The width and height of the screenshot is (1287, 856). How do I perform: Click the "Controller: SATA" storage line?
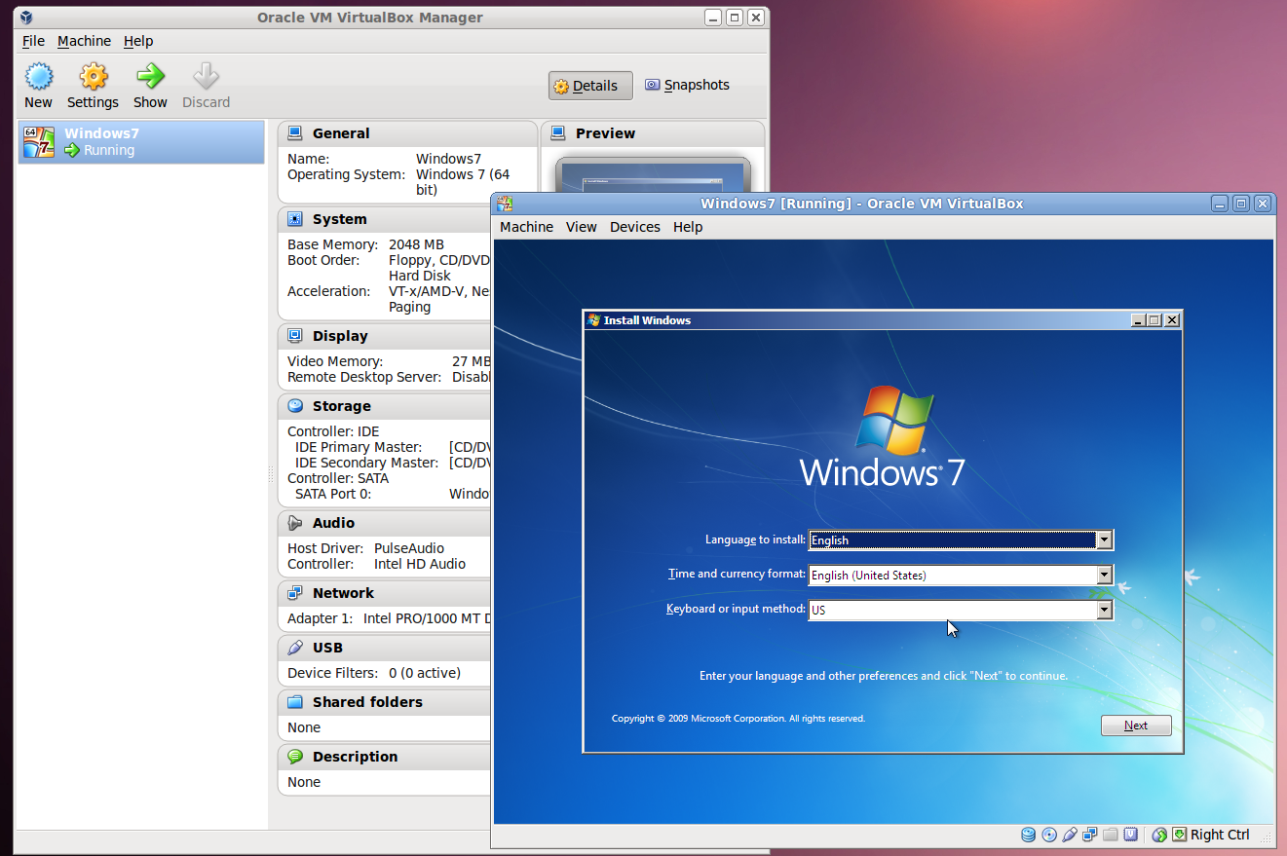tap(338, 478)
